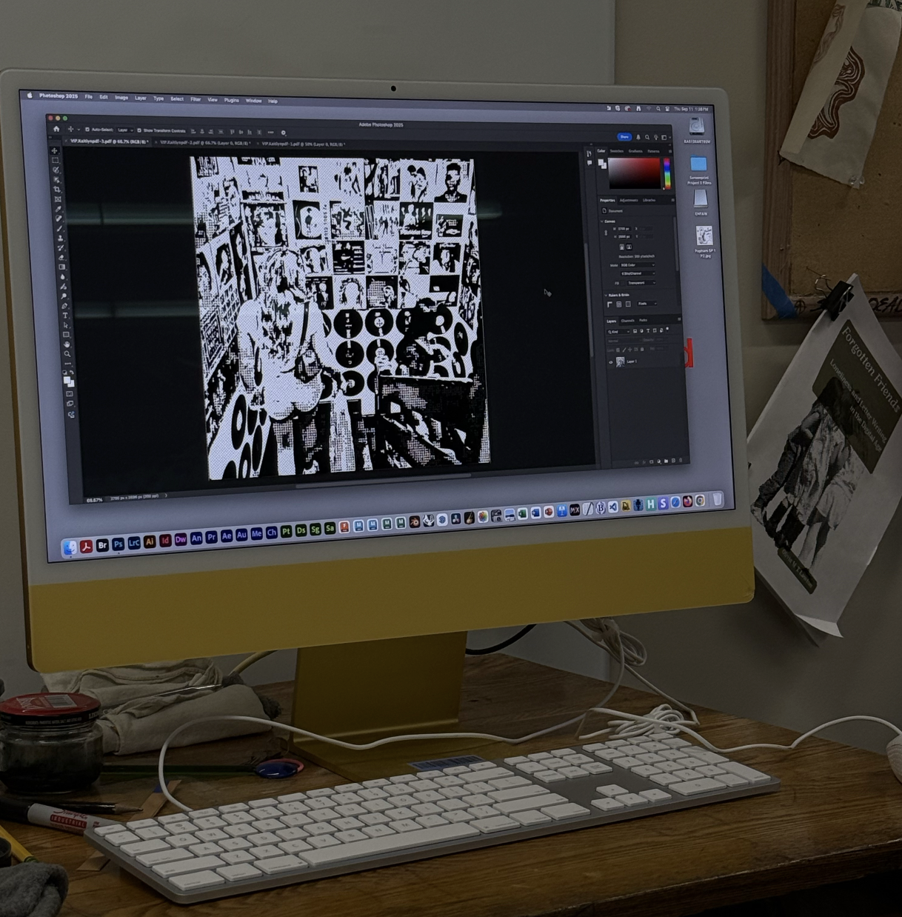Viewport: 902px width, 917px height.
Task: Click the more options ellipsis in options bar
Action: pos(270,132)
